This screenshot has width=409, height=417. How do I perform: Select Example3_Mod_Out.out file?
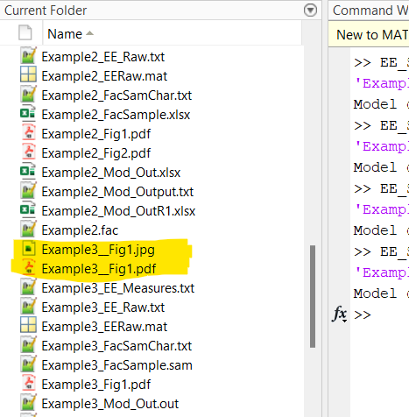(x=110, y=404)
